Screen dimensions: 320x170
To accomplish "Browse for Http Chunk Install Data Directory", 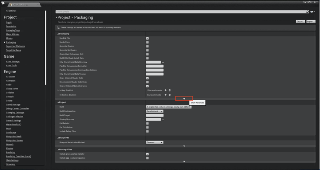I will click(x=163, y=62).
